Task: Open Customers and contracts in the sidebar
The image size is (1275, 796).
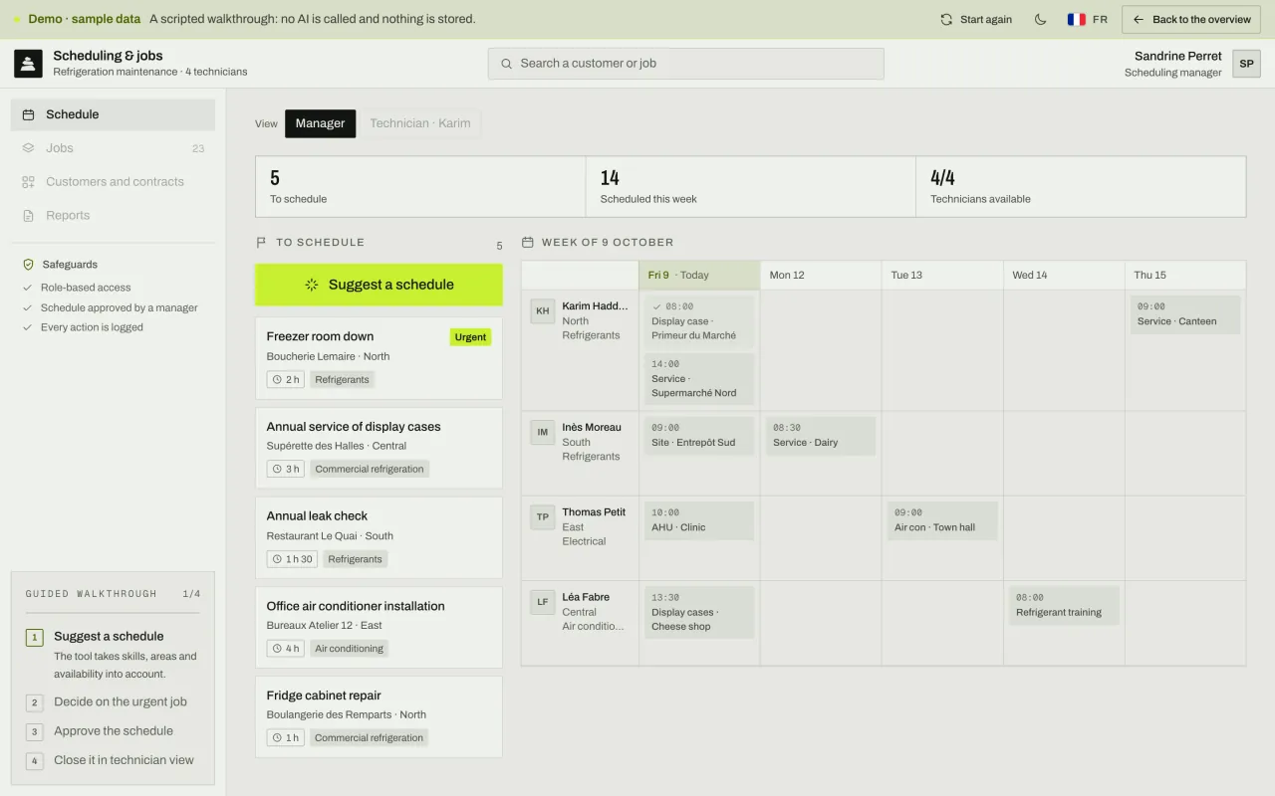Action: pos(113,182)
